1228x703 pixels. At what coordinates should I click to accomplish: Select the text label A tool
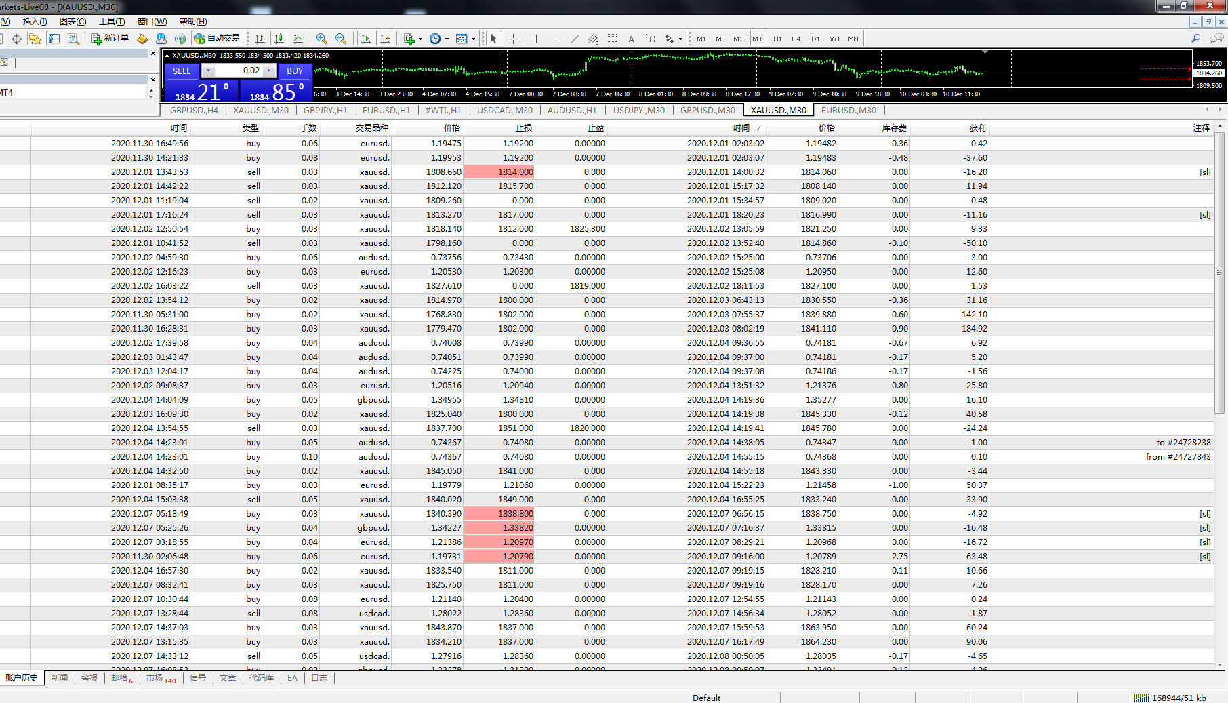[x=631, y=39]
